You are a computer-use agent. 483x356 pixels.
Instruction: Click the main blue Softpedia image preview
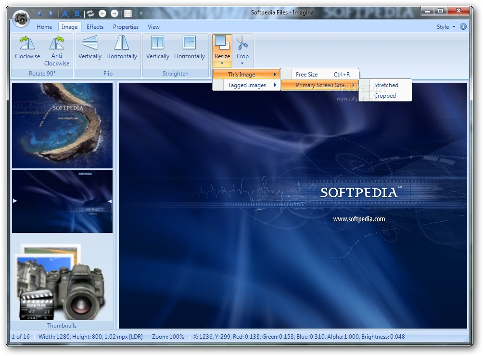(x=293, y=205)
